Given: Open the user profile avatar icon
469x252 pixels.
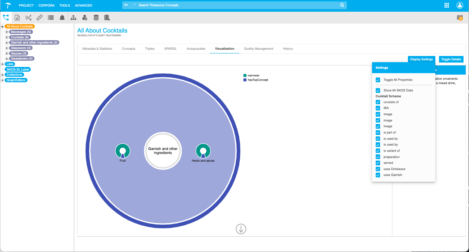Looking at the screenshot, I should point(460,5).
